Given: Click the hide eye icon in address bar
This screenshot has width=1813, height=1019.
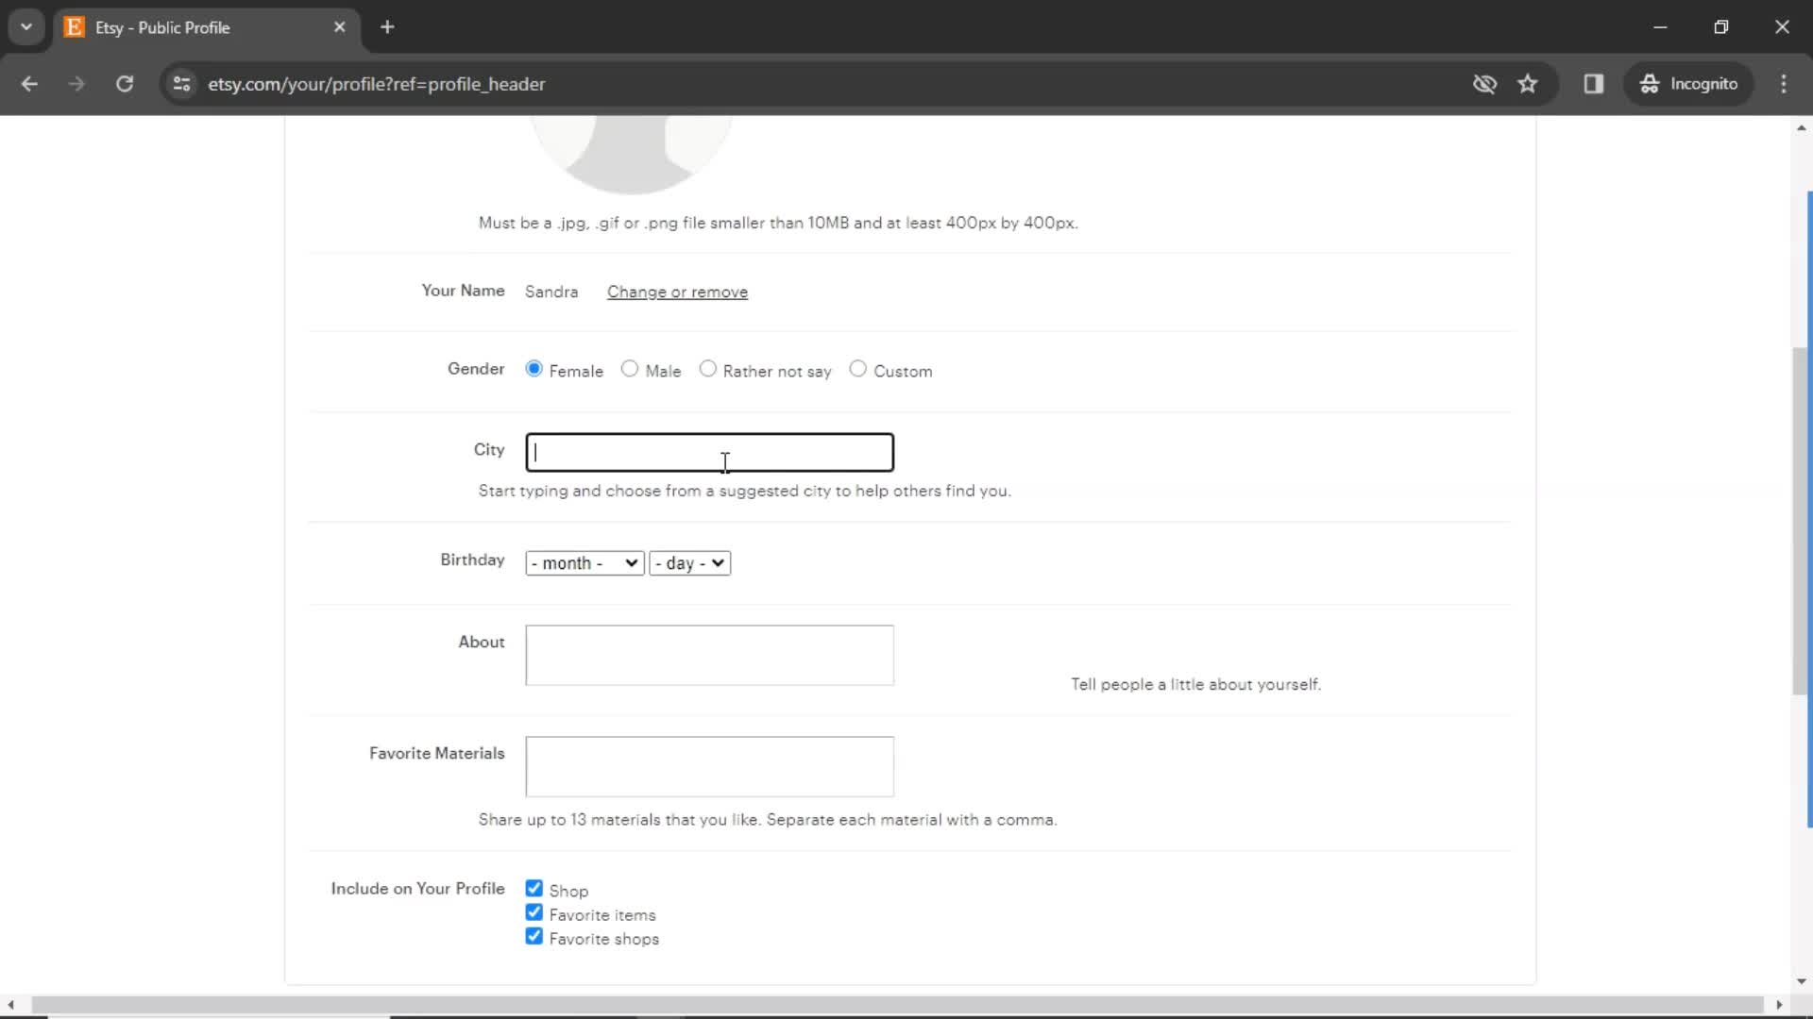Looking at the screenshot, I should [1483, 83].
